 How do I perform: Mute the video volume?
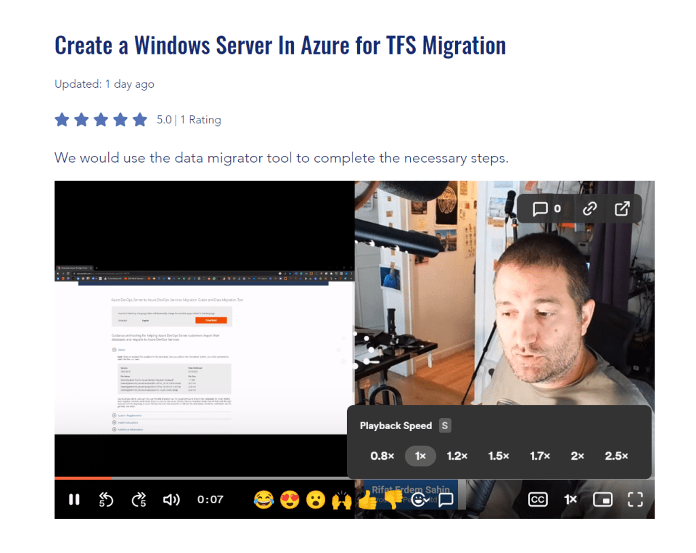click(171, 500)
